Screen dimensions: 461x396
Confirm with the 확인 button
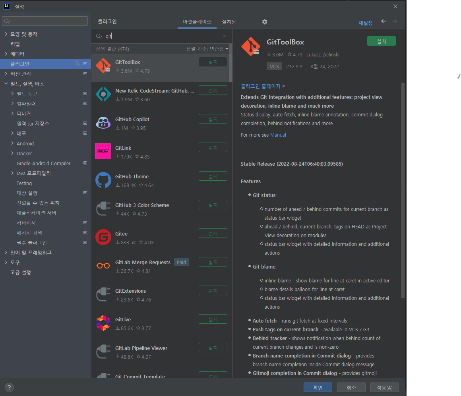tap(318, 388)
